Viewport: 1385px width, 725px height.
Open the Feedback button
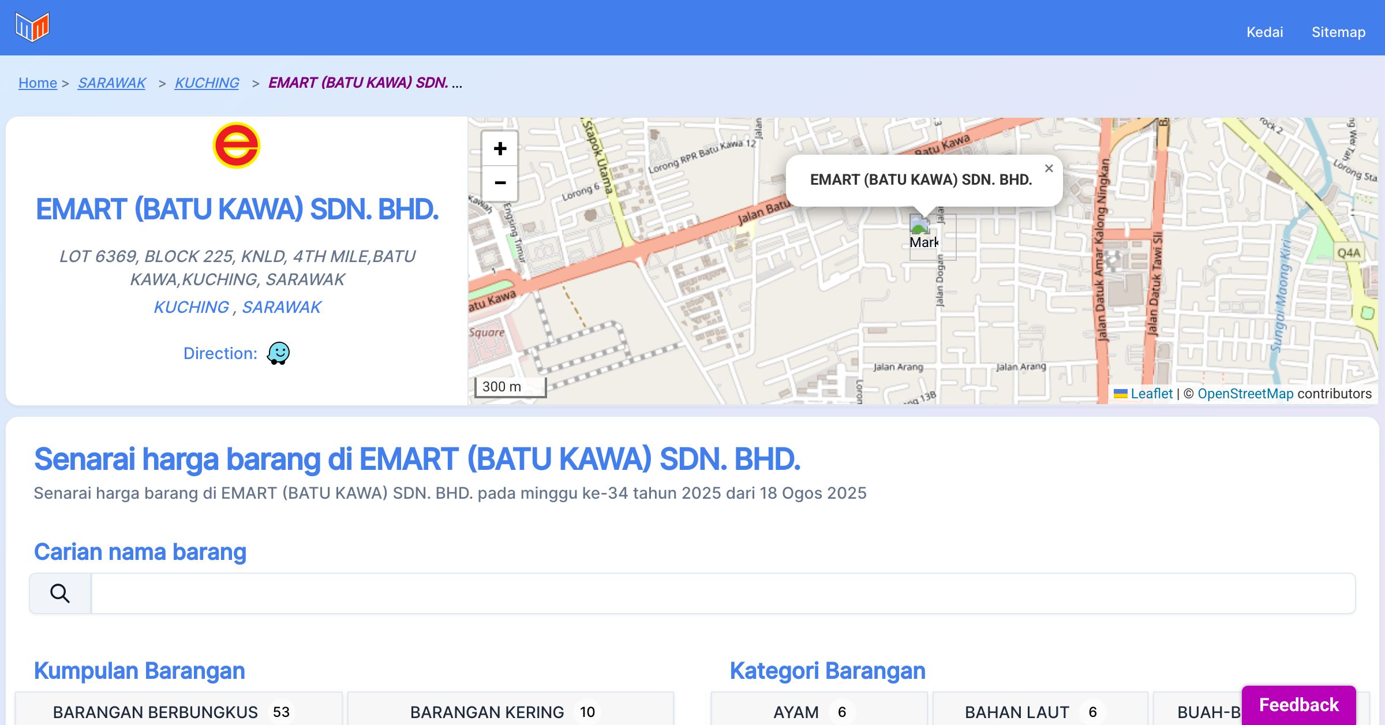point(1298,705)
